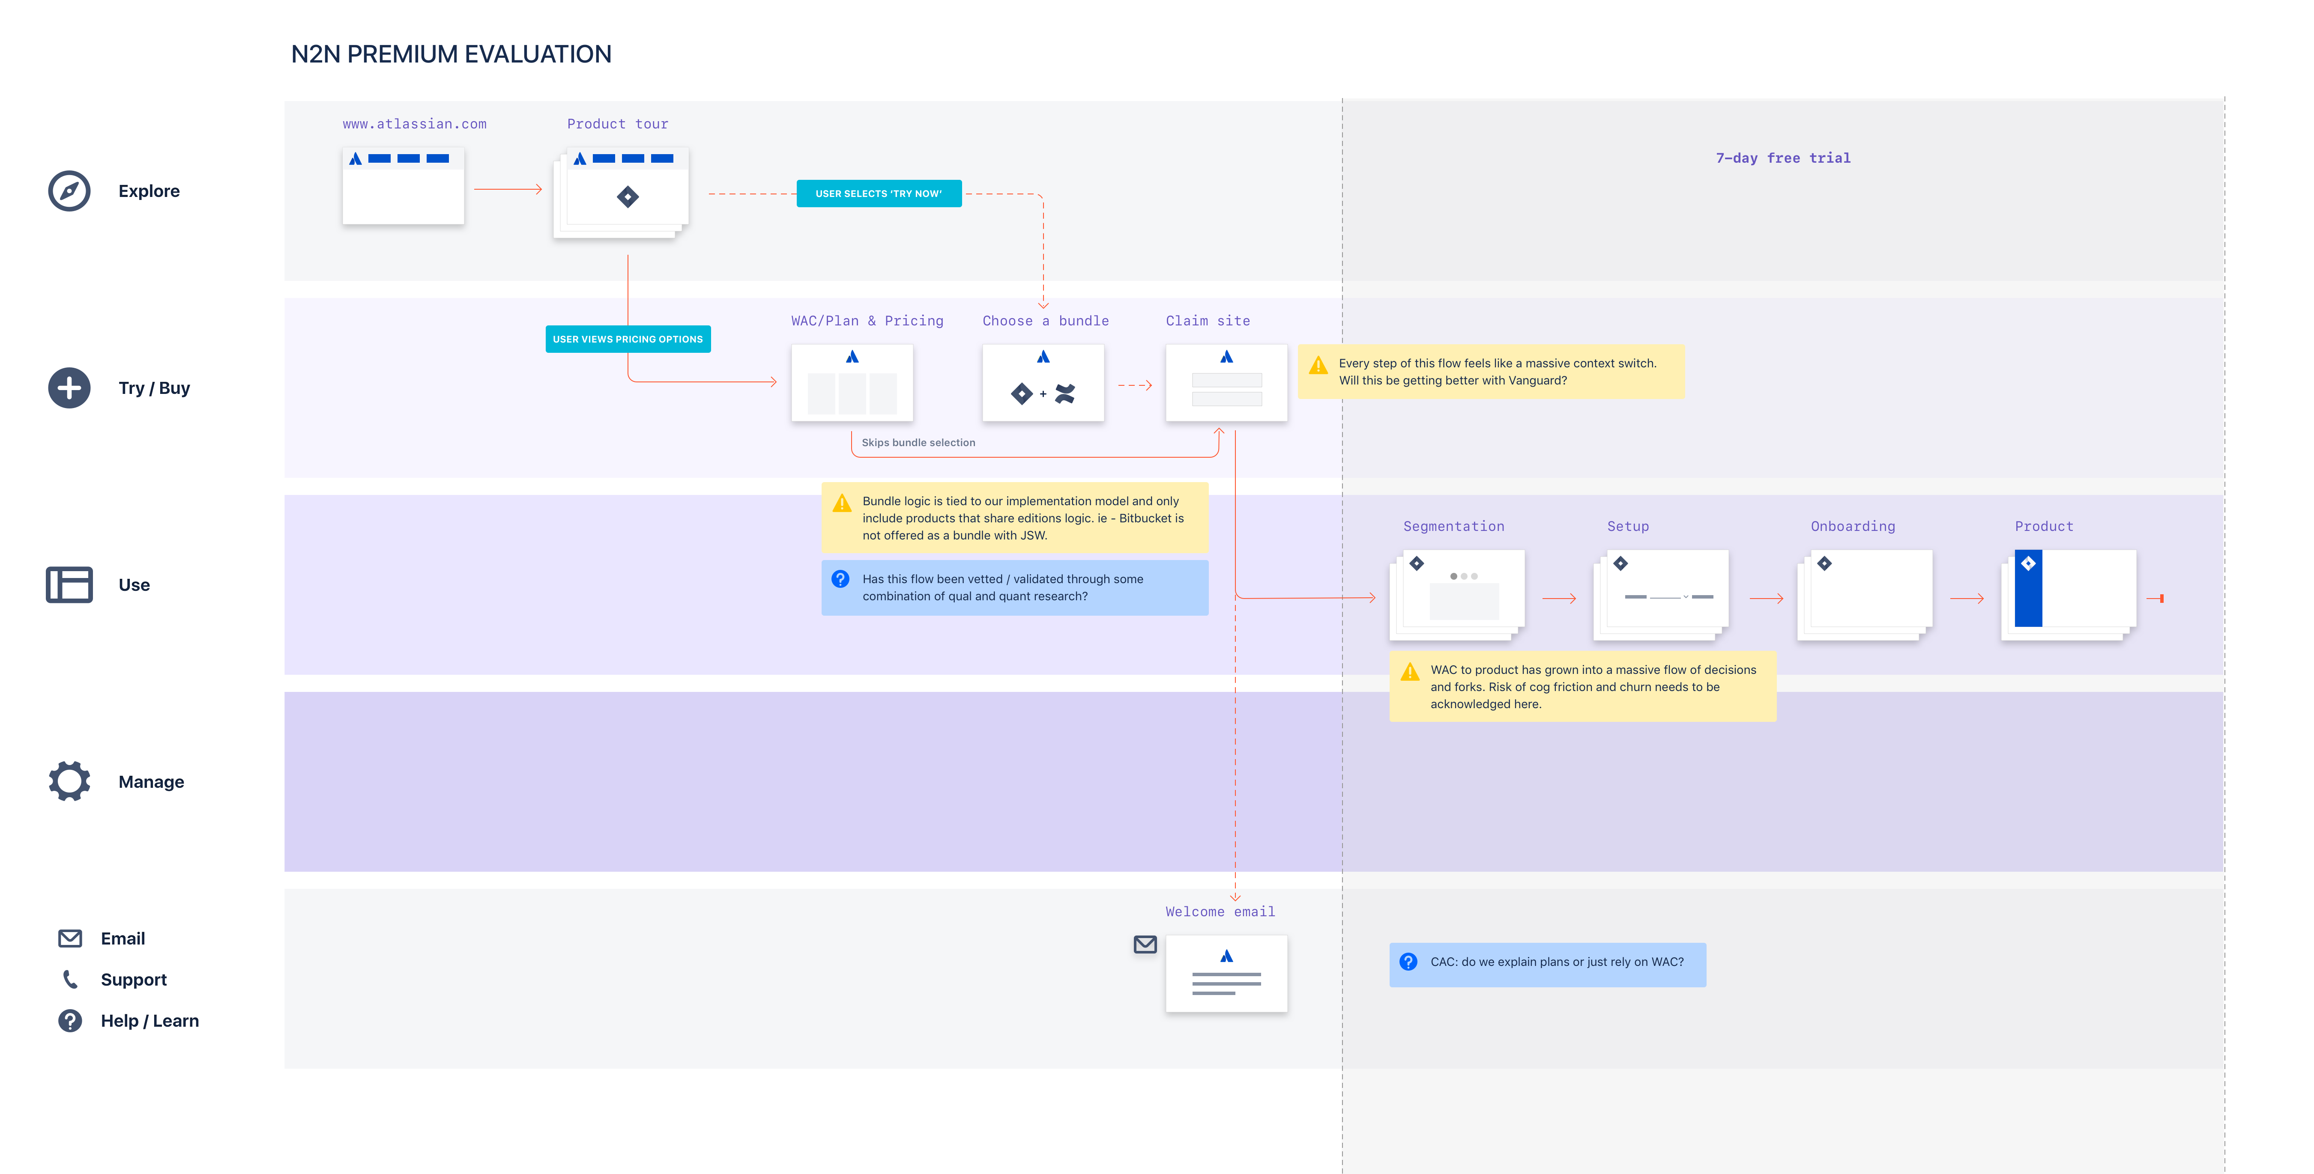Click the Try / Buy plus icon
The height and width of the screenshot is (1174, 2314).
[69, 388]
